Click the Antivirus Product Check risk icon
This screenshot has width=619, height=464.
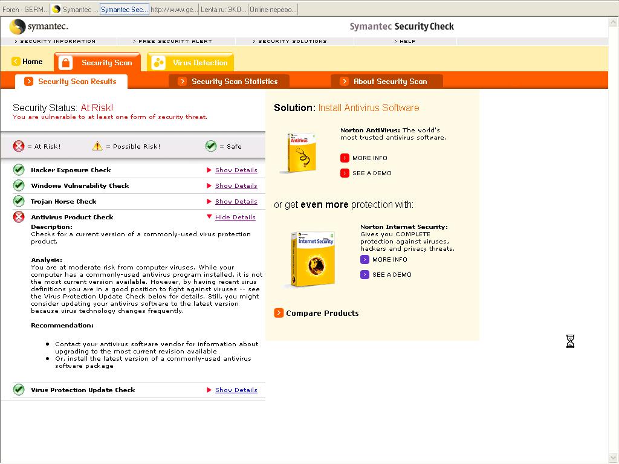click(x=19, y=217)
